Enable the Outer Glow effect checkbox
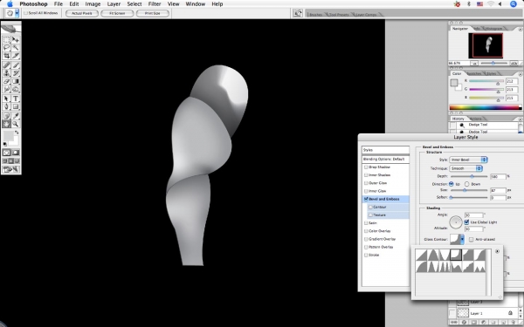This screenshot has width=524, height=327. coord(366,183)
